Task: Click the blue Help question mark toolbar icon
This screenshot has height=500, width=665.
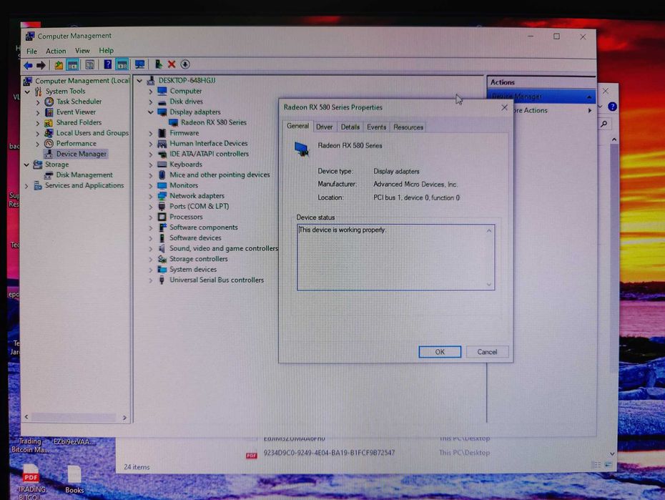Action: click(108, 64)
